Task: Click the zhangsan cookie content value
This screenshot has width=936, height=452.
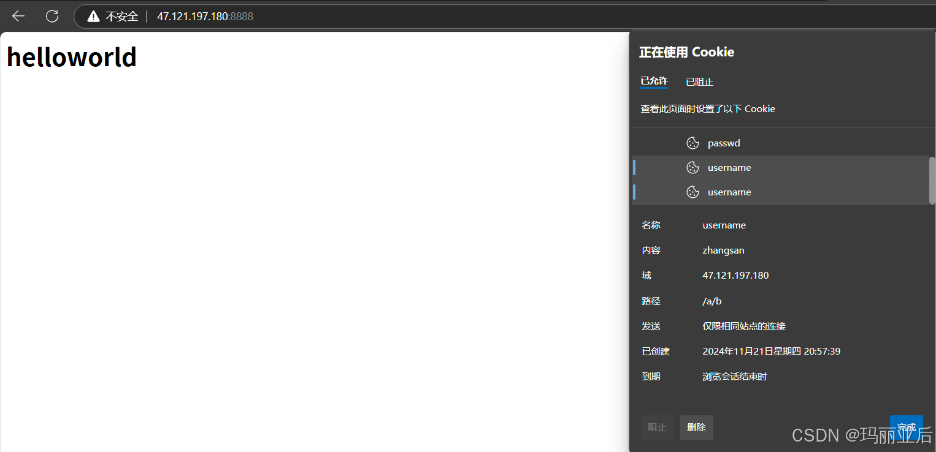Action: point(723,250)
